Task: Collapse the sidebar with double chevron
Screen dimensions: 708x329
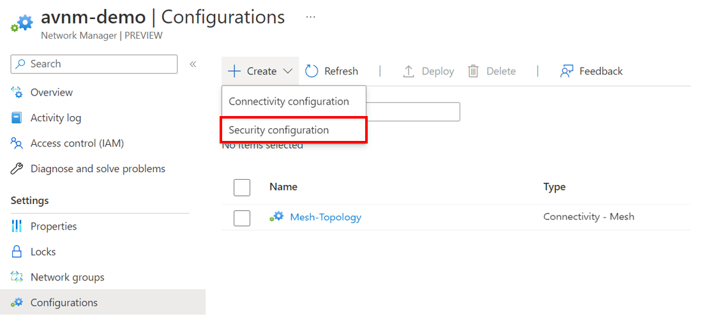Action: tap(193, 64)
